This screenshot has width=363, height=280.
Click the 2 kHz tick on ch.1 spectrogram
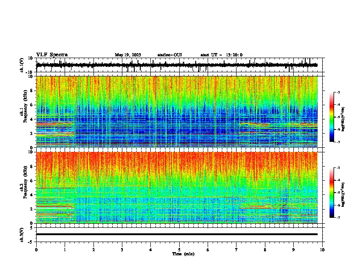point(32,133)
